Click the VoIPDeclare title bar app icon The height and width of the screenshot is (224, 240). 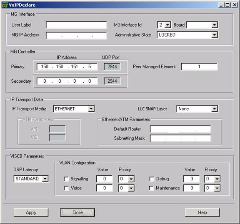coord(5,5)
